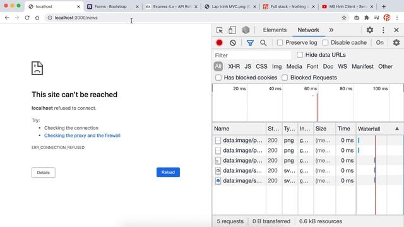Sort by Name column header
Viewport: 404px width, 227px height.
click(239, 129)
